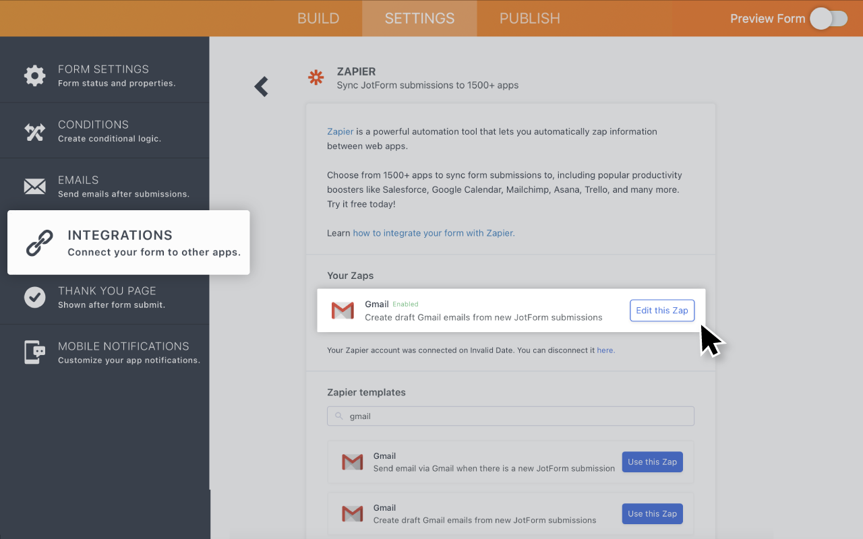This screenshot has height=539, width=863.
Task: Click the search magnifier in Zapier templates field
Action: 338,416
